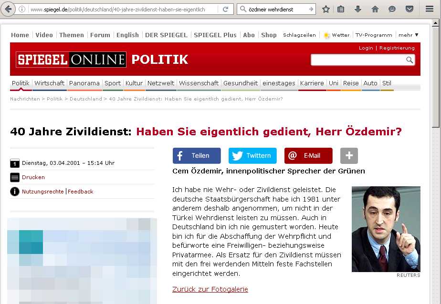Go to the browser home page icon
Image resolution: width=441 pixels, height=304 pixels.
tap(375, 9)
